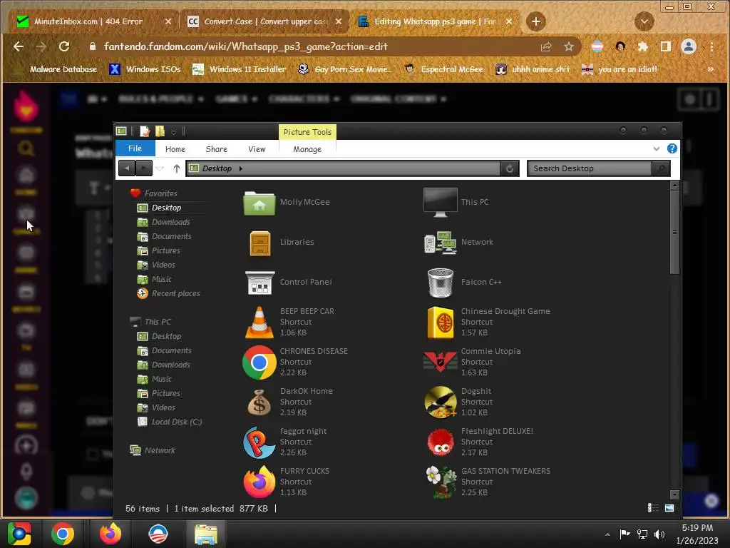Screen dimensions: 730x548
Task: Select Local Disk (C:) in navigation pane
Action: (x=170, y=422)
